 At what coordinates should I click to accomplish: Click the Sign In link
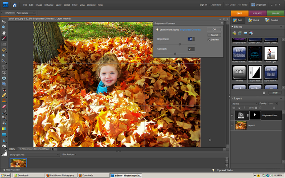click(x=204, y=5)
